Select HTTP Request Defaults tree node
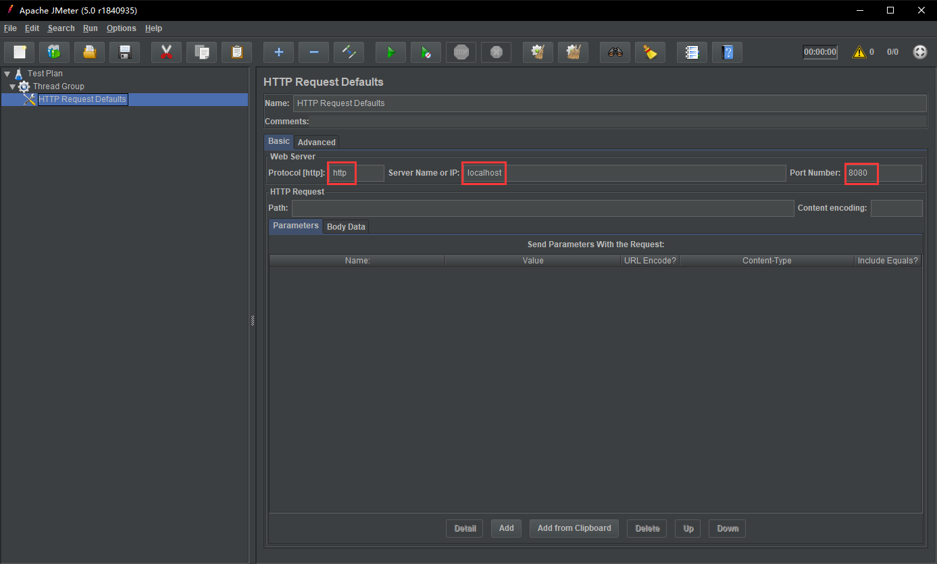Screen dimensions: 937x564 [82, 99]
